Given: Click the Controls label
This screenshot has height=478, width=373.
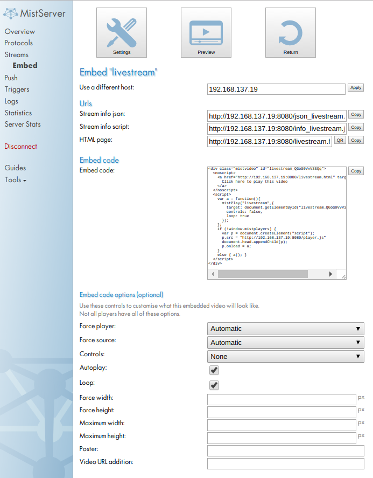Looking at the screenshot, I should coord(92,354).
